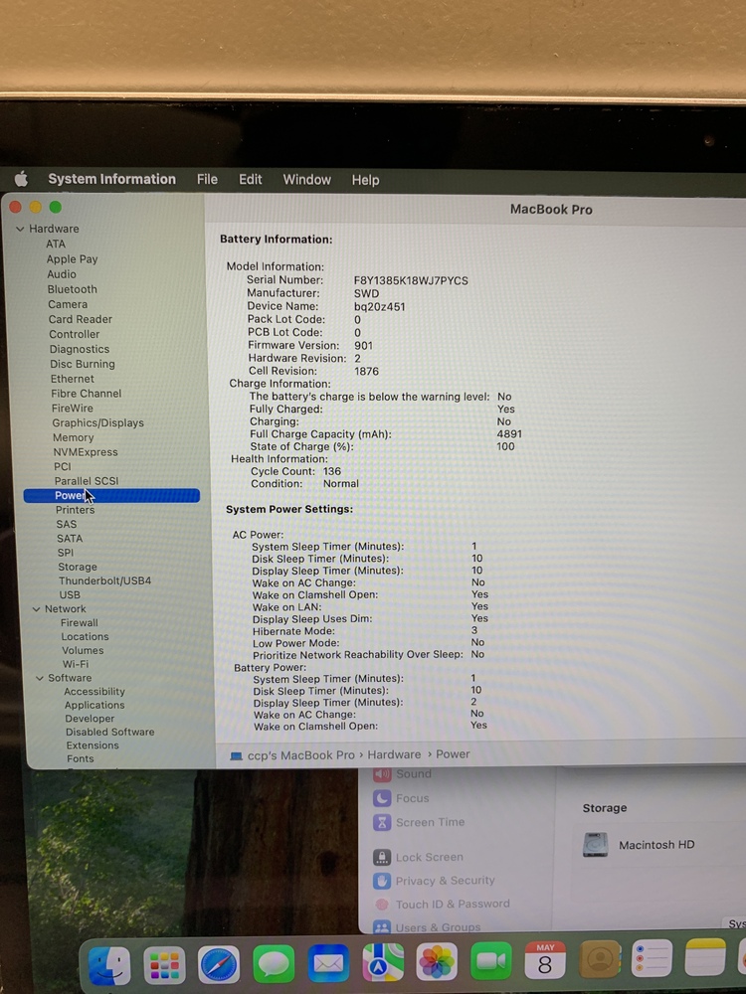
Task: Click the Macintosh HD disk icon
Action: [595, 845]
